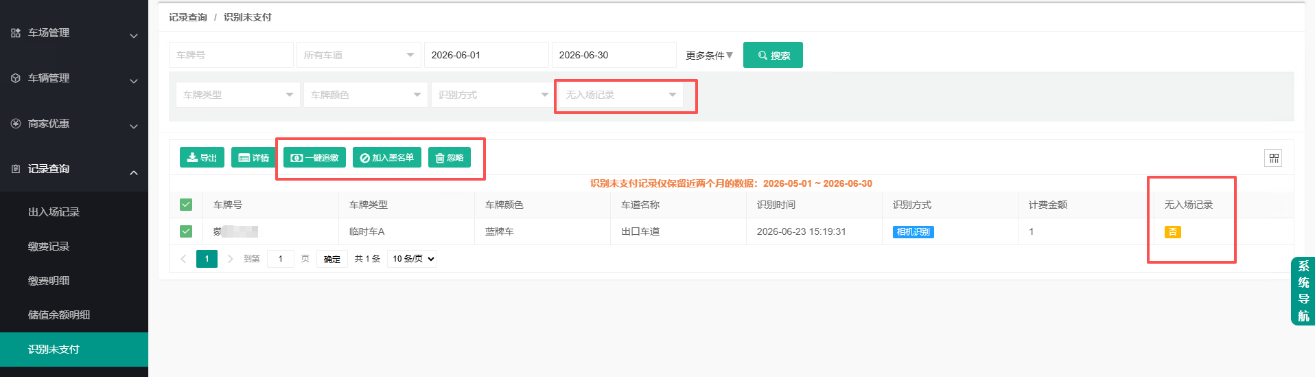Click the 一键追缴 recovery button

[314, 157]
